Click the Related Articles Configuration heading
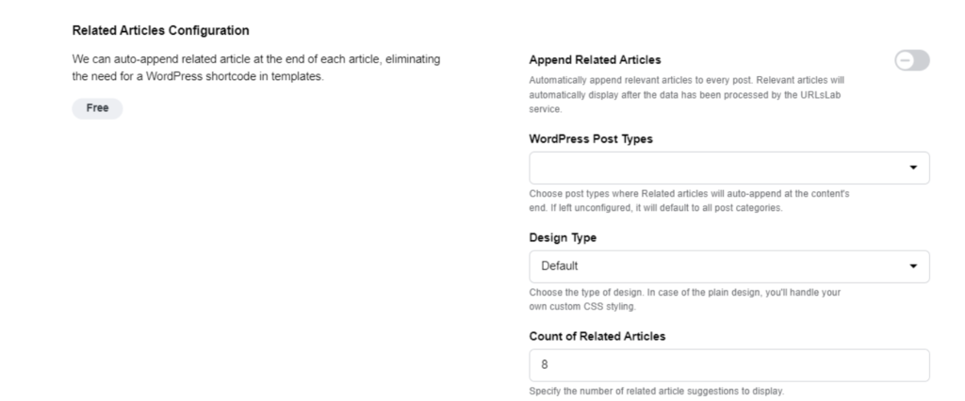 (160, 30)
